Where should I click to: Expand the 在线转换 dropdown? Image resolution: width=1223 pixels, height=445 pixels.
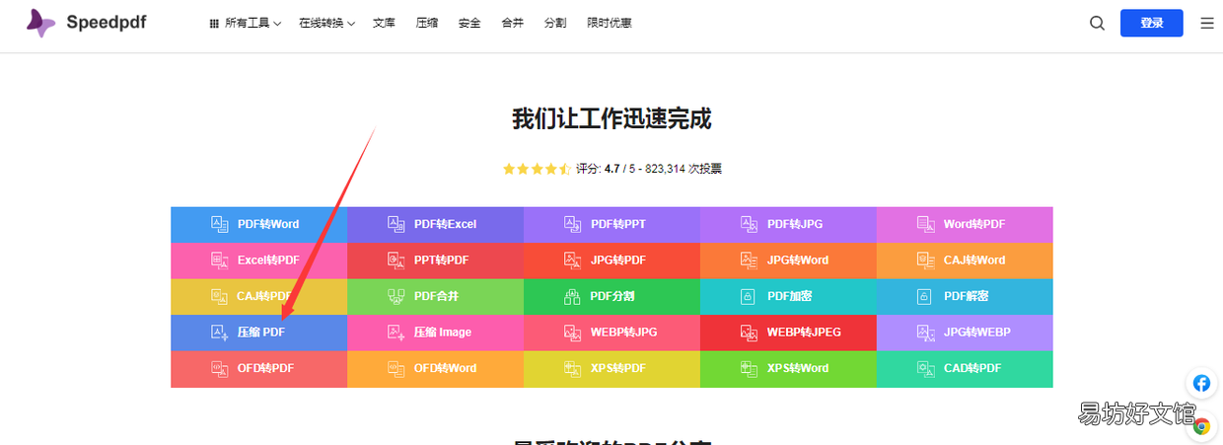(326, 23)
